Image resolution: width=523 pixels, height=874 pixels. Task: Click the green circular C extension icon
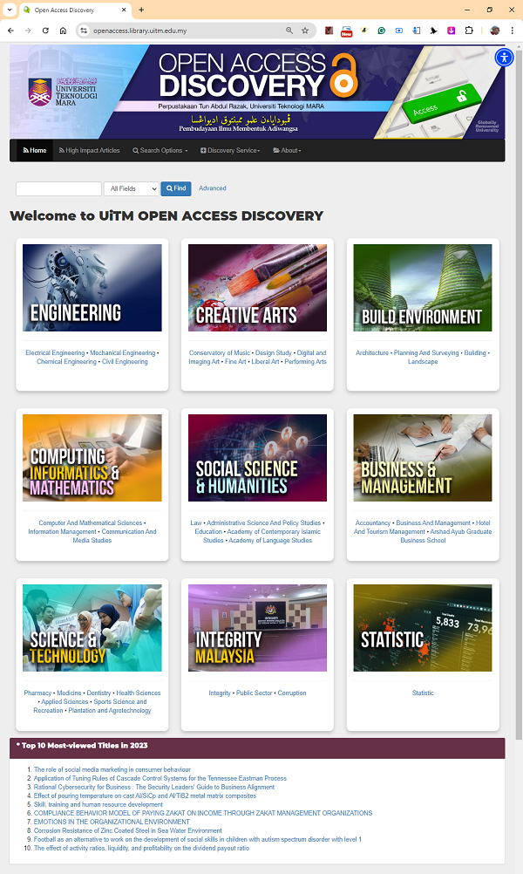(x=382, y=31)
